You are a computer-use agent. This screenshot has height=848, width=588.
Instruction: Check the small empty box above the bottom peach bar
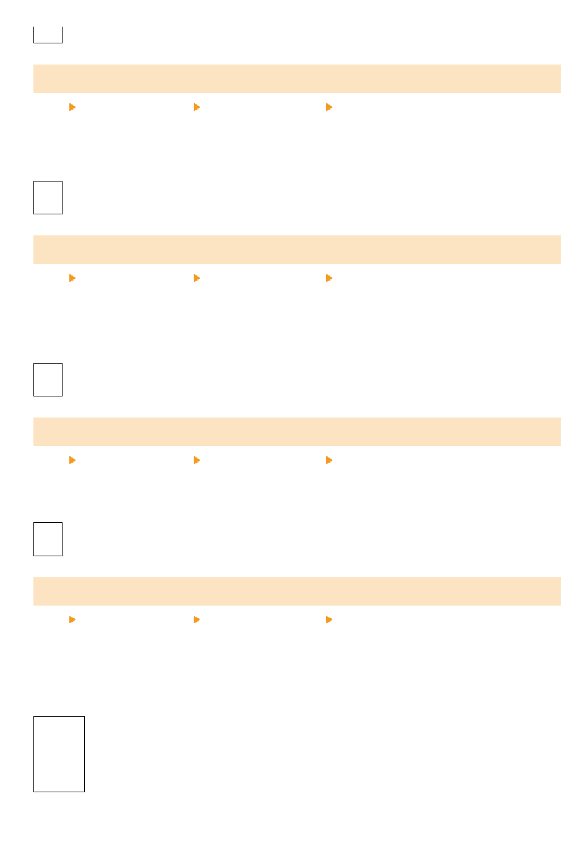[x=48, y=539]
